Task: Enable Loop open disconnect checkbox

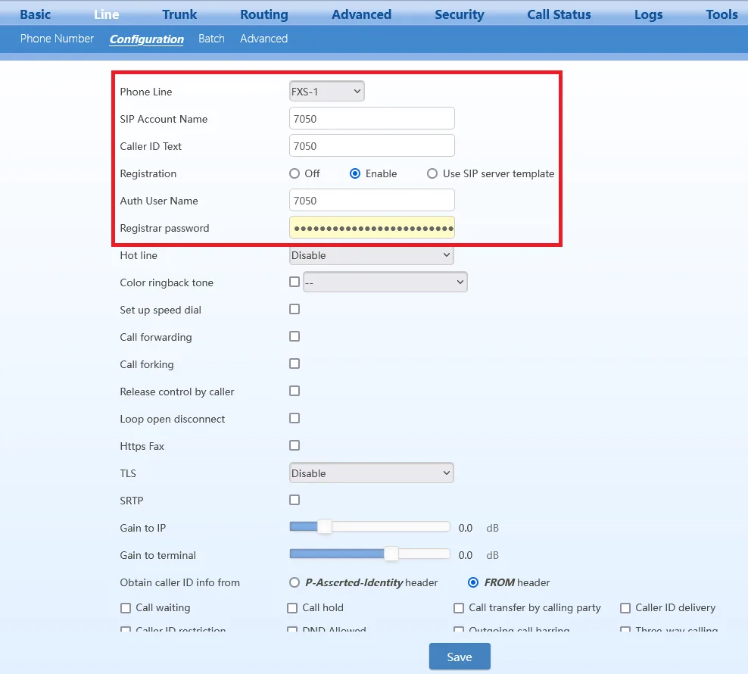Action: (x=295, y=418)
